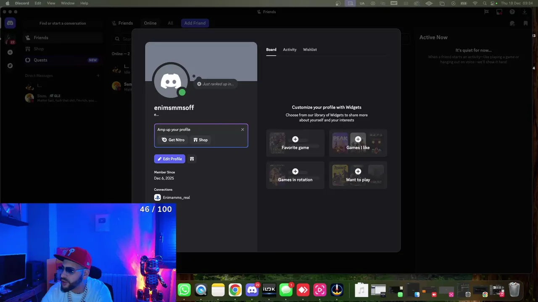Open the Window menu

(x=68, y=3)
